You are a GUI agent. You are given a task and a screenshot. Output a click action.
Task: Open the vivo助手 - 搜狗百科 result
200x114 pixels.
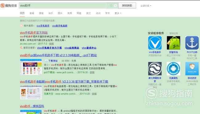[x=32, y=106]
